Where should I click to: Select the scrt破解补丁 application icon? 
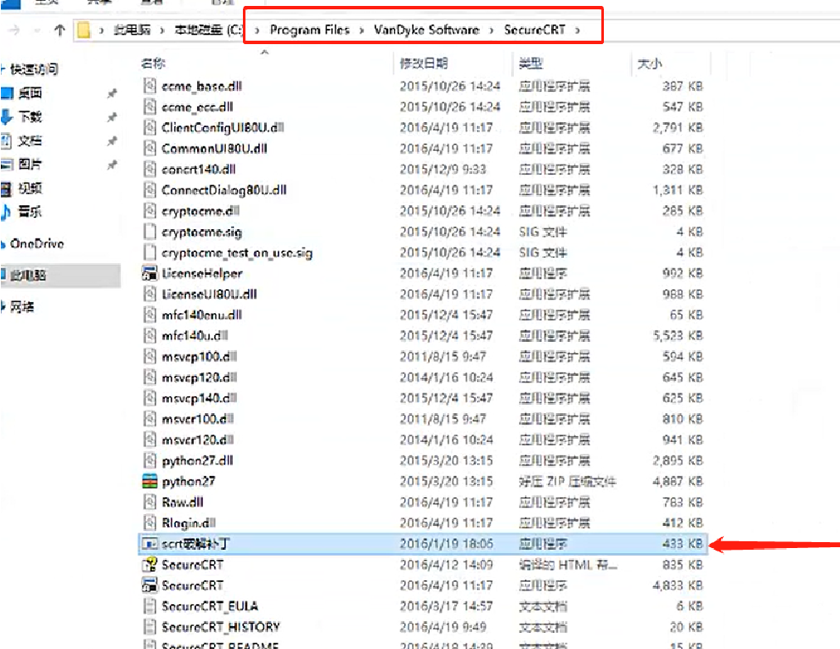tap(149, 544)
